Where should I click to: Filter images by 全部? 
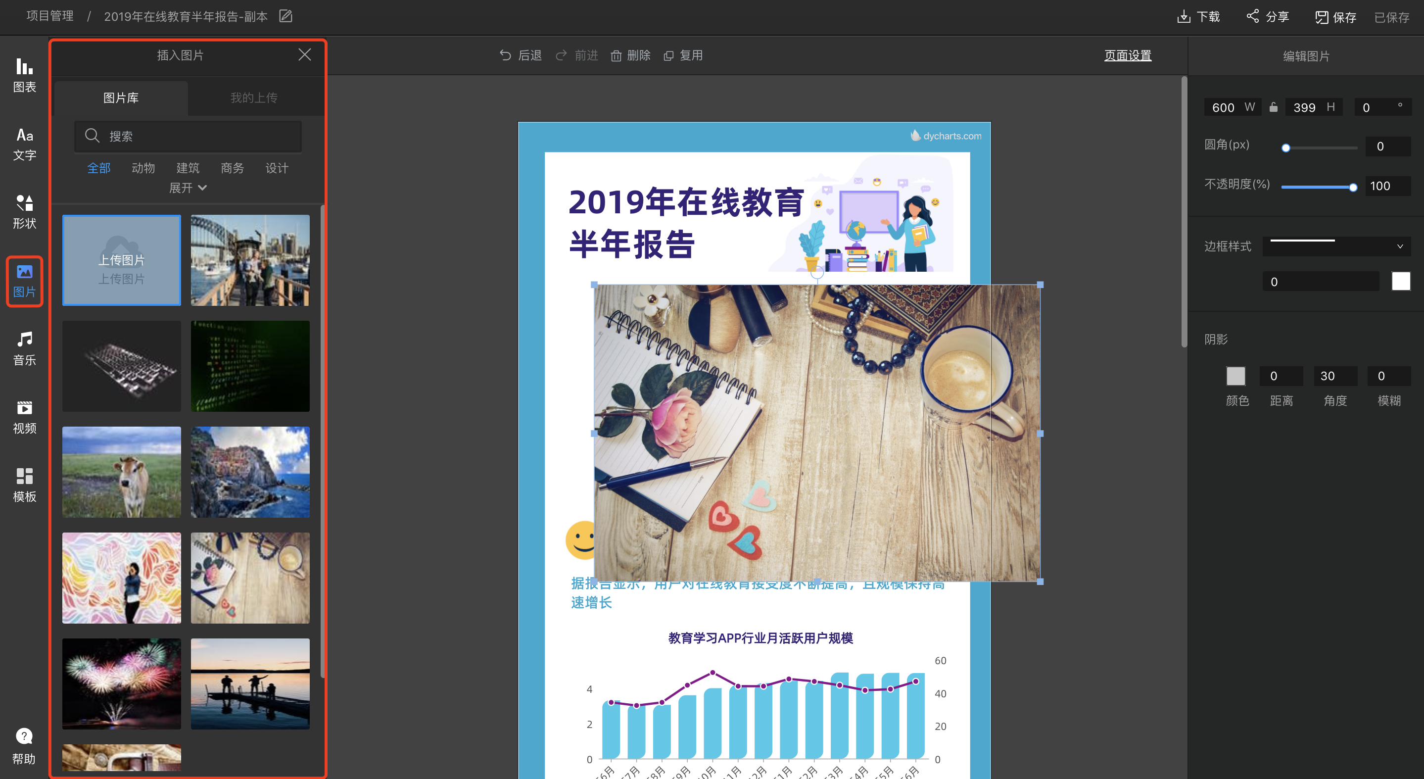coord(99,168)
